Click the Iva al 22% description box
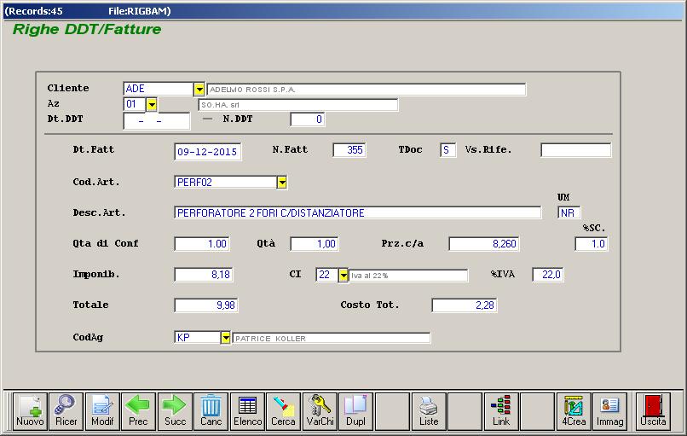Viewport: 687px width, 436px height. point(408,276)
